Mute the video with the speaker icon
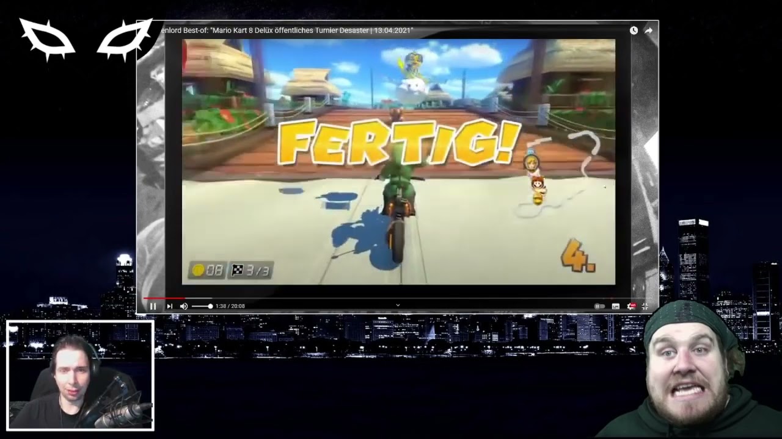Image resolution: width=782 pixels, height=439 pixels. [184, 306]
